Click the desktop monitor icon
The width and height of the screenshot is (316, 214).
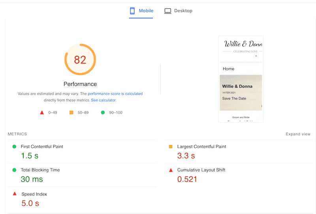pyautogui.click(x=167, y=11)
